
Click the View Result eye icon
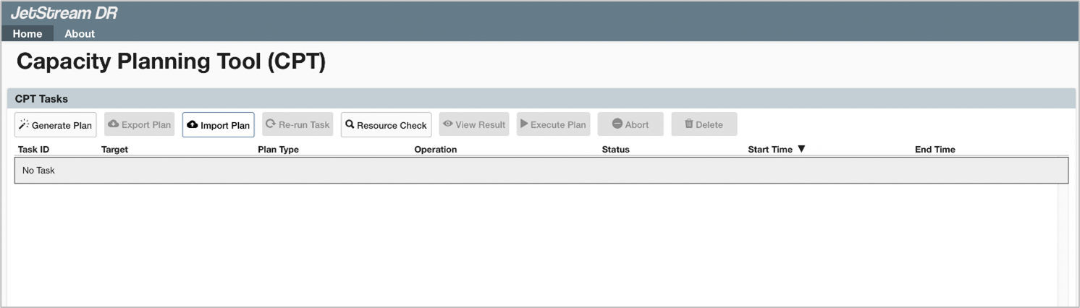click(447, 124)
